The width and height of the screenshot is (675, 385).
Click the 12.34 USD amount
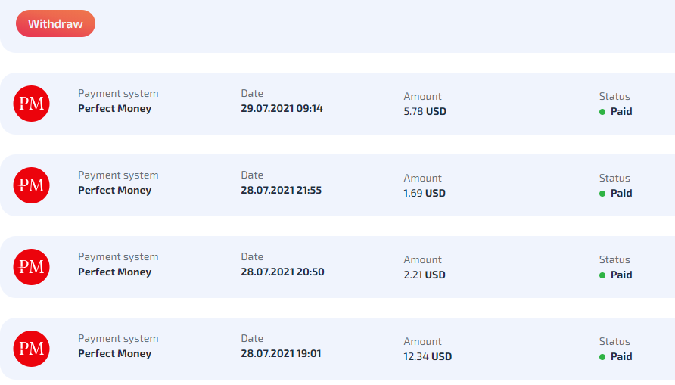coord(428,356)
